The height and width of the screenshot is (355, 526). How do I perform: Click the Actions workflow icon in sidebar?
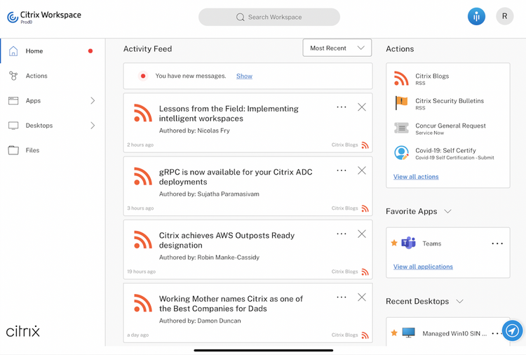coord(13,76)
